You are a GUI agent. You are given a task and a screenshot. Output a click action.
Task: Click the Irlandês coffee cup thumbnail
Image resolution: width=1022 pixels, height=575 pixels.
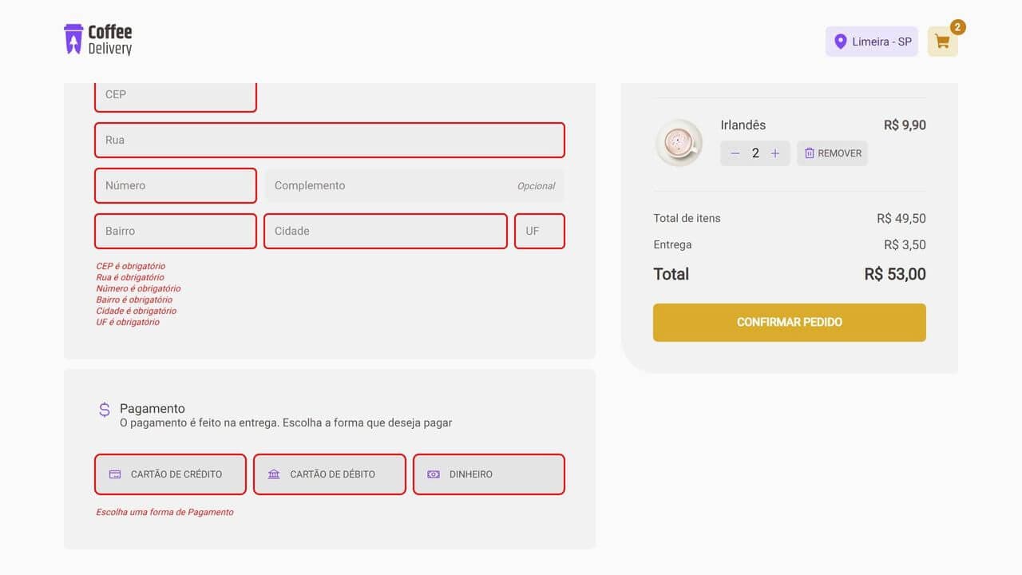678,143
